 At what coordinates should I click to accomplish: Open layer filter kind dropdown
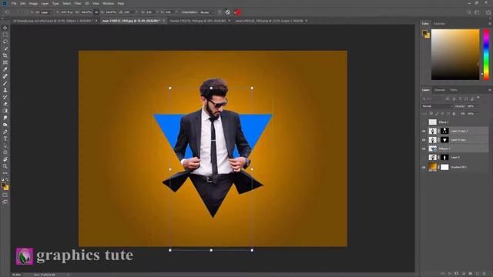pyautogui.click(x=433, y=98)
